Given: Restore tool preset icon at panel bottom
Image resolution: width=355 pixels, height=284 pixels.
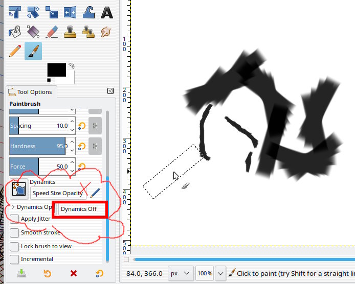Looking at the screenshot, I should [x=48, y=273].
